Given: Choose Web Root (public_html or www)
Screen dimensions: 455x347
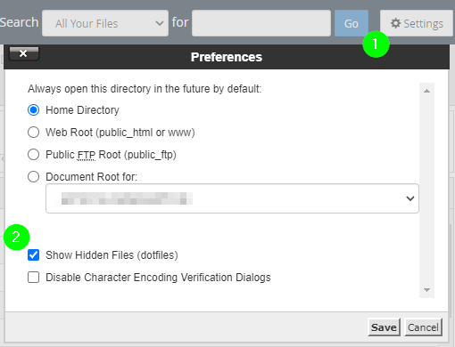Looking at the screenshot, I should coord(33,133).
